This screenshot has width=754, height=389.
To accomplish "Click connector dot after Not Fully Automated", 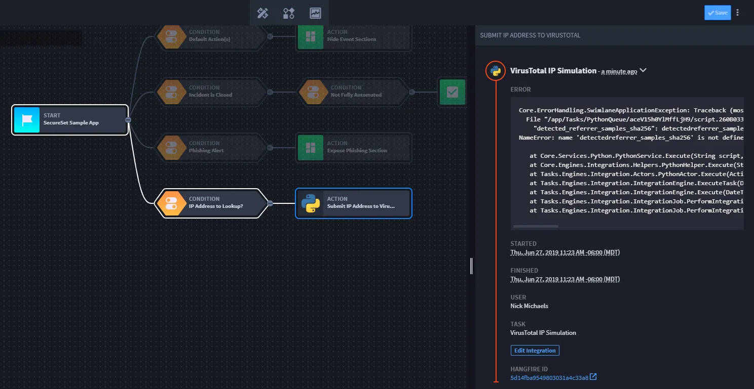I will [x=412, y=92].
